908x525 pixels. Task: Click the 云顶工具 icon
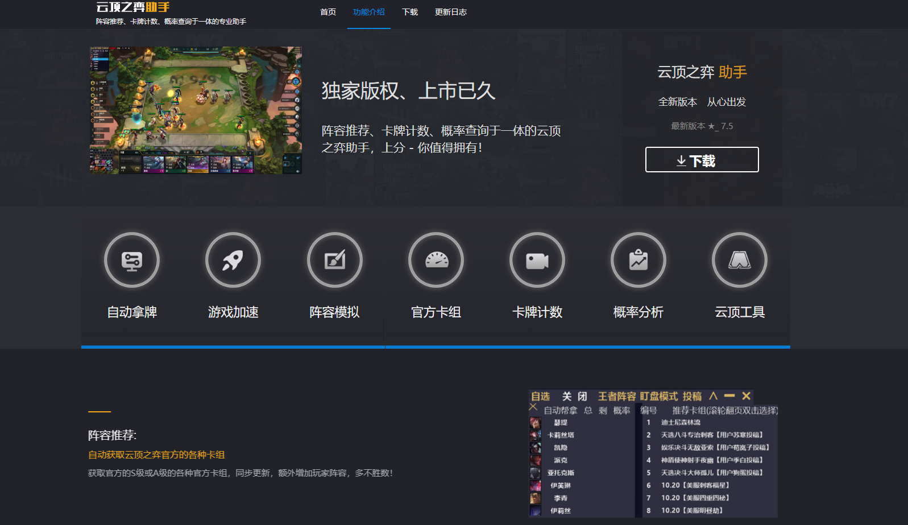(x=740, y=261)
